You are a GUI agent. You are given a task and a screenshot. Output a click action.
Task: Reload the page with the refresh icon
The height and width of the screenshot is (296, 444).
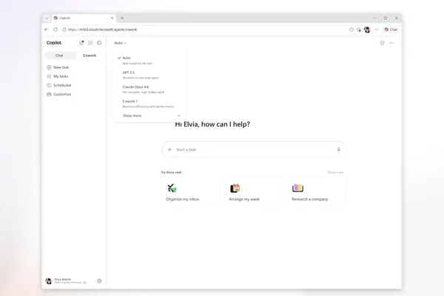(x=55, y=30)
